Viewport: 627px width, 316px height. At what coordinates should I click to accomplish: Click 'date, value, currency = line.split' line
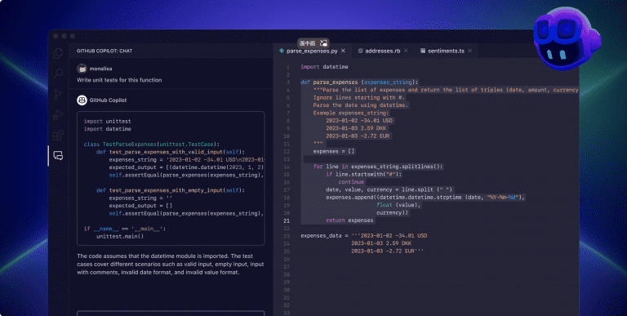click(x=389, y=189)
